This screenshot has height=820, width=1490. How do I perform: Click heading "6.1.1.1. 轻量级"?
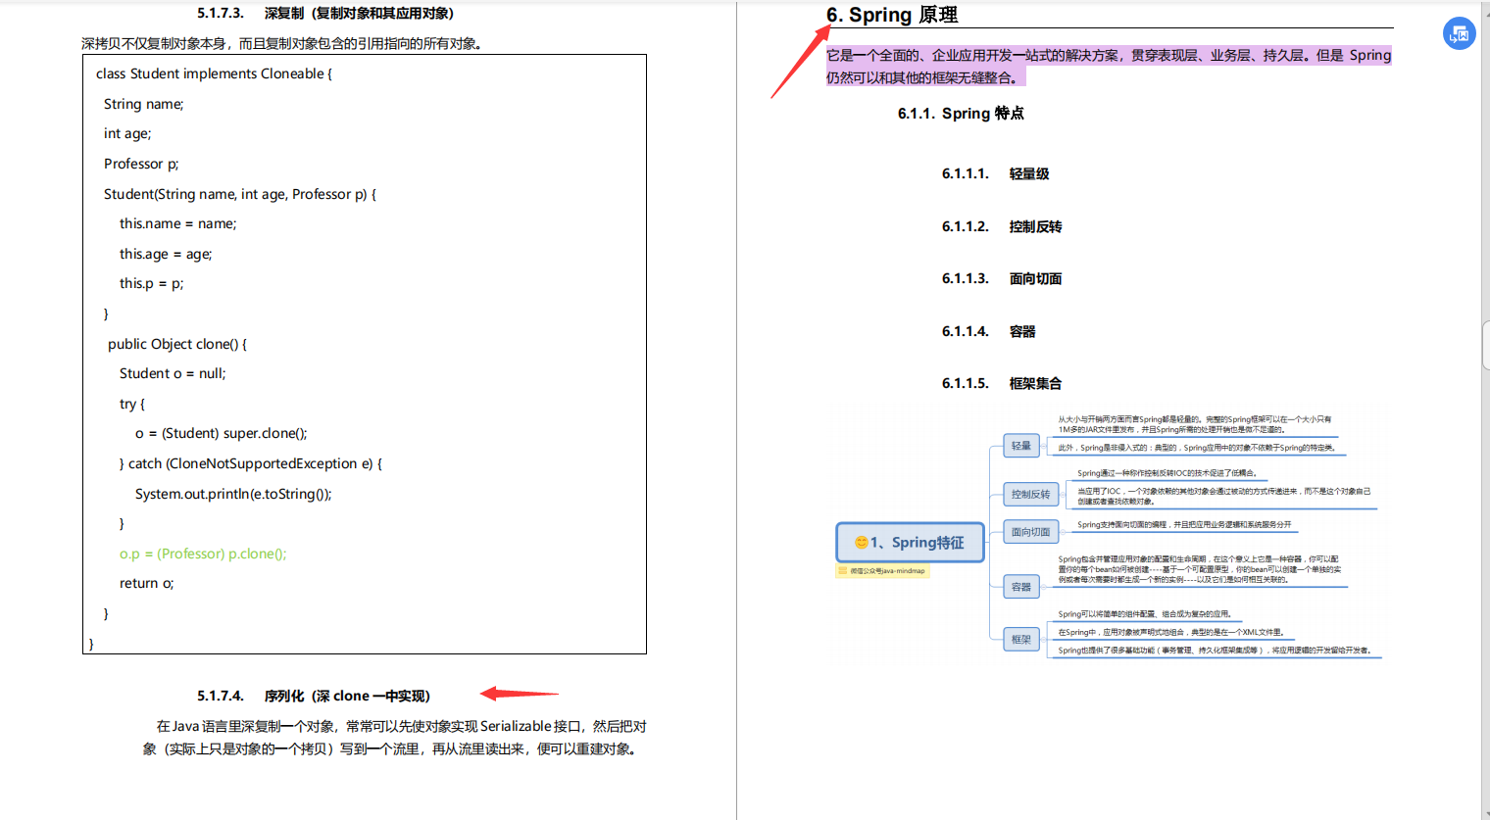pos(996,173)
